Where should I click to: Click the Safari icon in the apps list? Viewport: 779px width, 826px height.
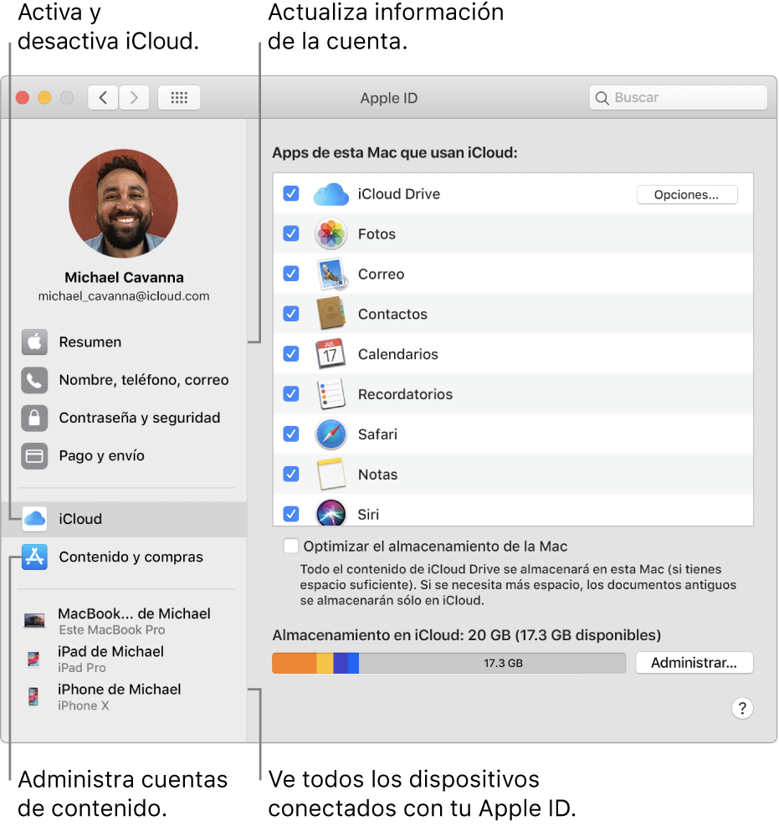tap(331, 434)
